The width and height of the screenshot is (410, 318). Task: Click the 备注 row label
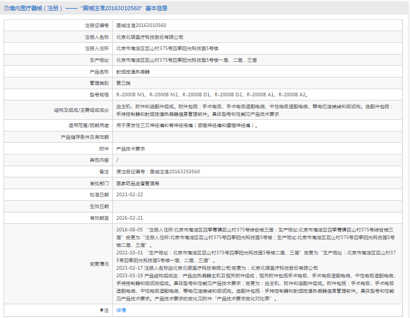[x=104, y=172]
